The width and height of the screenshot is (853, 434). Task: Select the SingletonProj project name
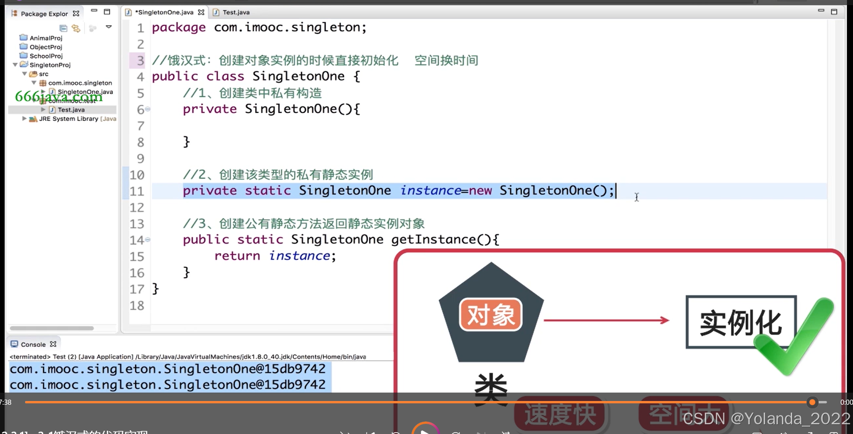[50, 65]
